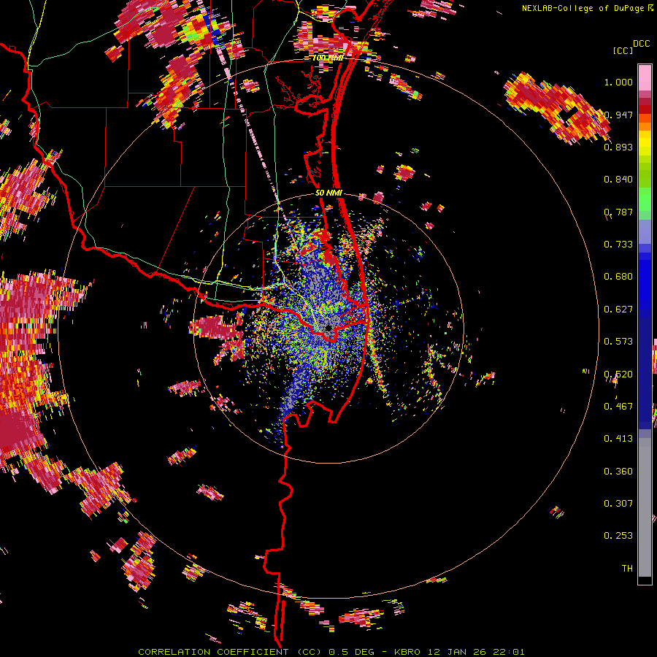This screenshot has height=657, width=657.
Task: Pick the gray segment of color bar
Action: click(x=645, y=507)
